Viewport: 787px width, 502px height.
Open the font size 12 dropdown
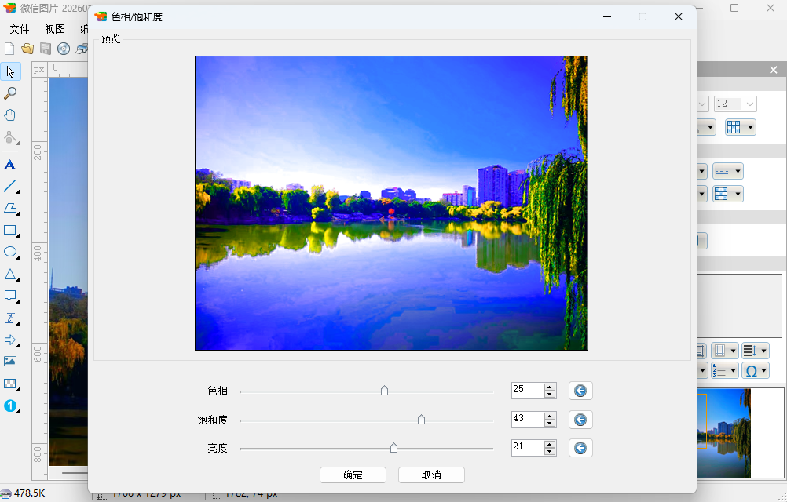749,104
